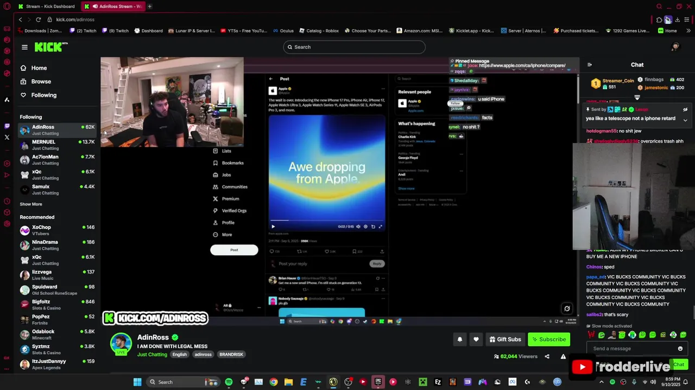This screenshot has width=695, height=390.
Task: Open emoji picker in message box
Action: pos(680,349)
